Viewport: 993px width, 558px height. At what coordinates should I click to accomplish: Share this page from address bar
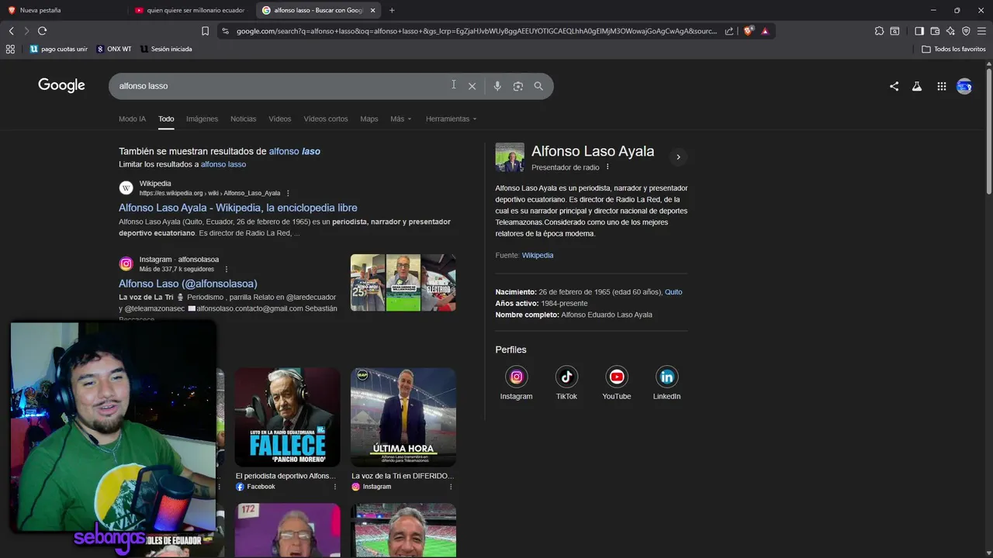pos(729,31)
